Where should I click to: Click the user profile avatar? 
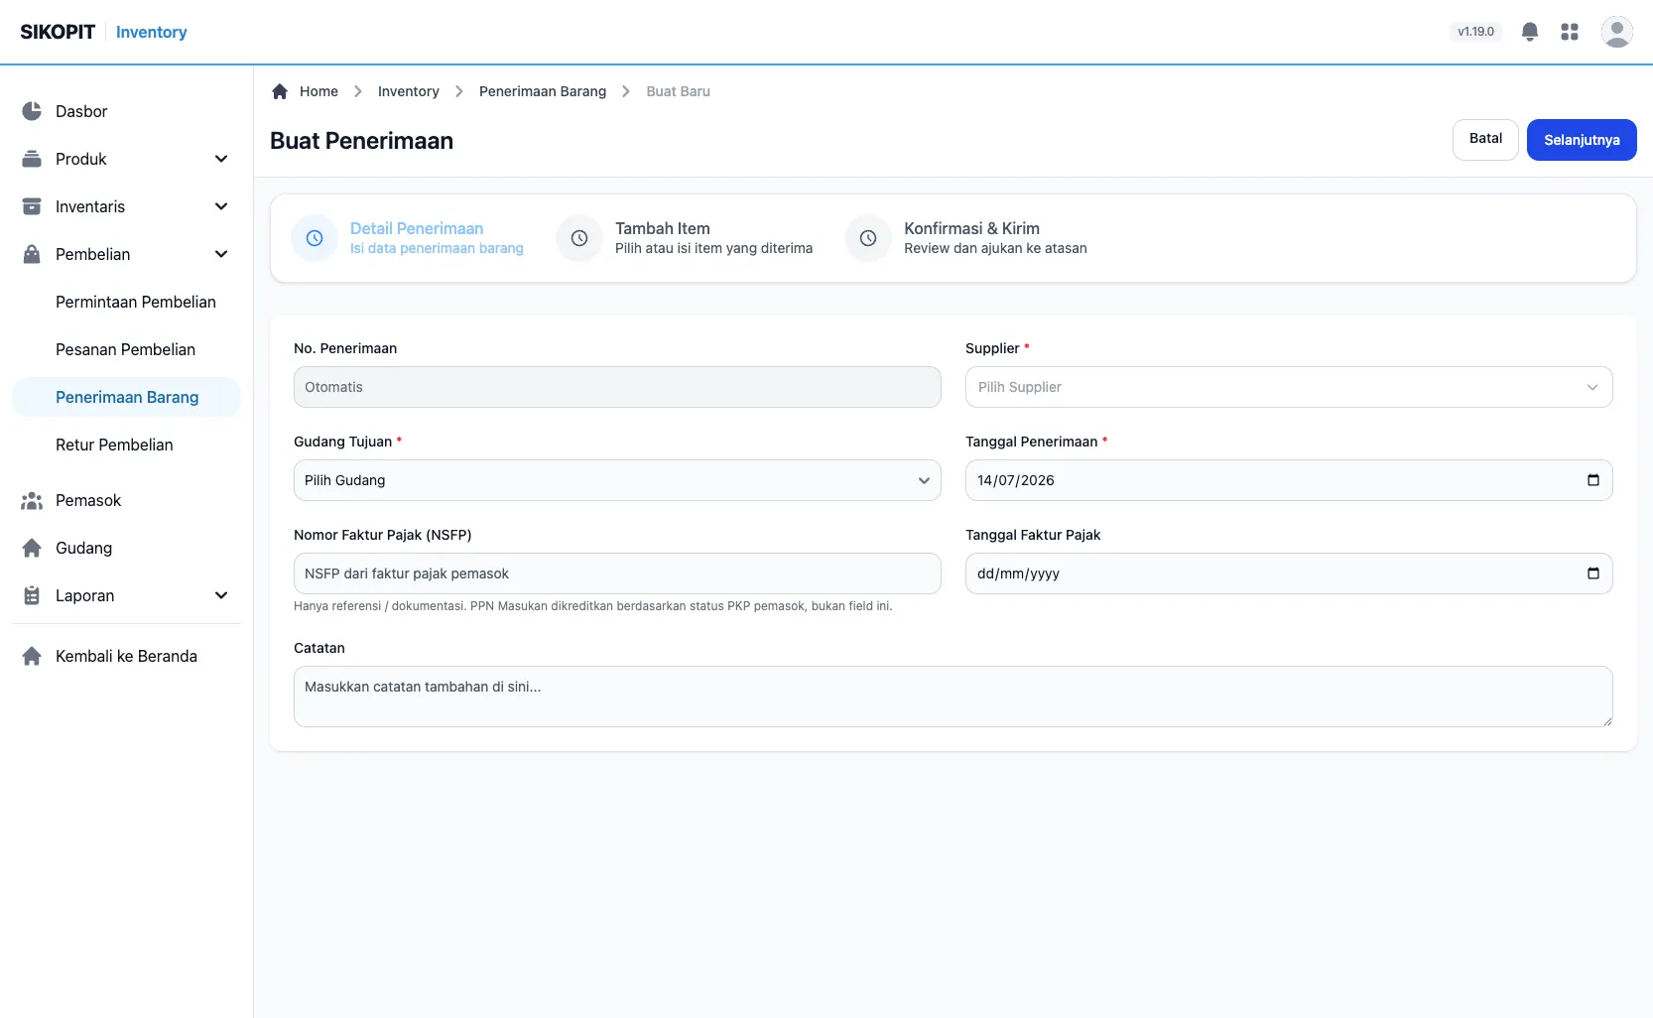1617,32
